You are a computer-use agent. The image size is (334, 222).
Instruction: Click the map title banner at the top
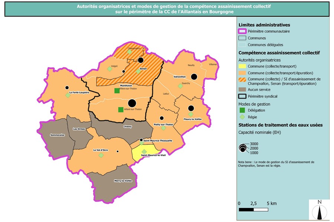(x=167, y=9)
